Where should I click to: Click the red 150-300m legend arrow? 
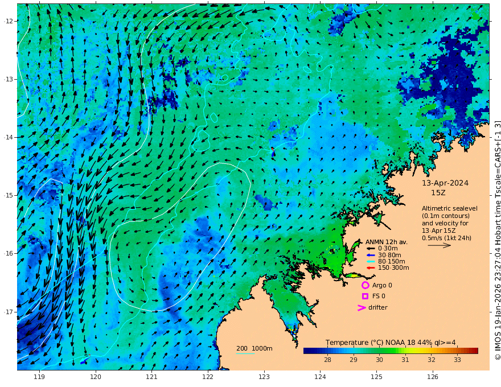click(x=371, y=268)
